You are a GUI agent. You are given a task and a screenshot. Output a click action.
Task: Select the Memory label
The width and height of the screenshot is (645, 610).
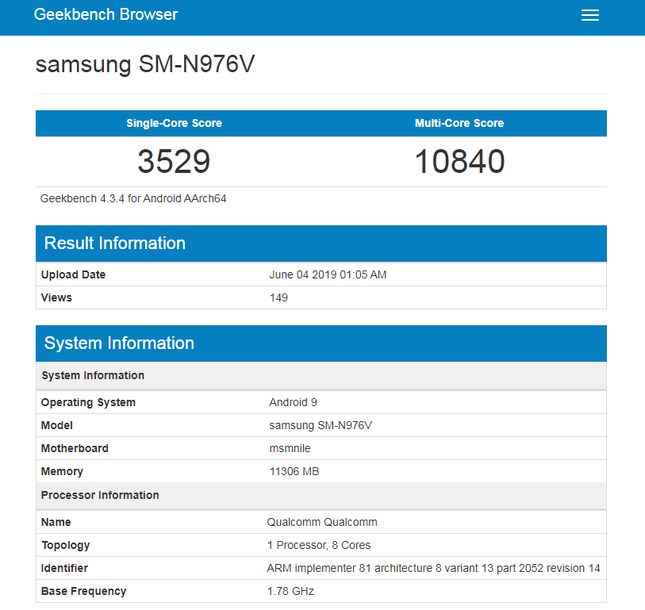point(62,471)
